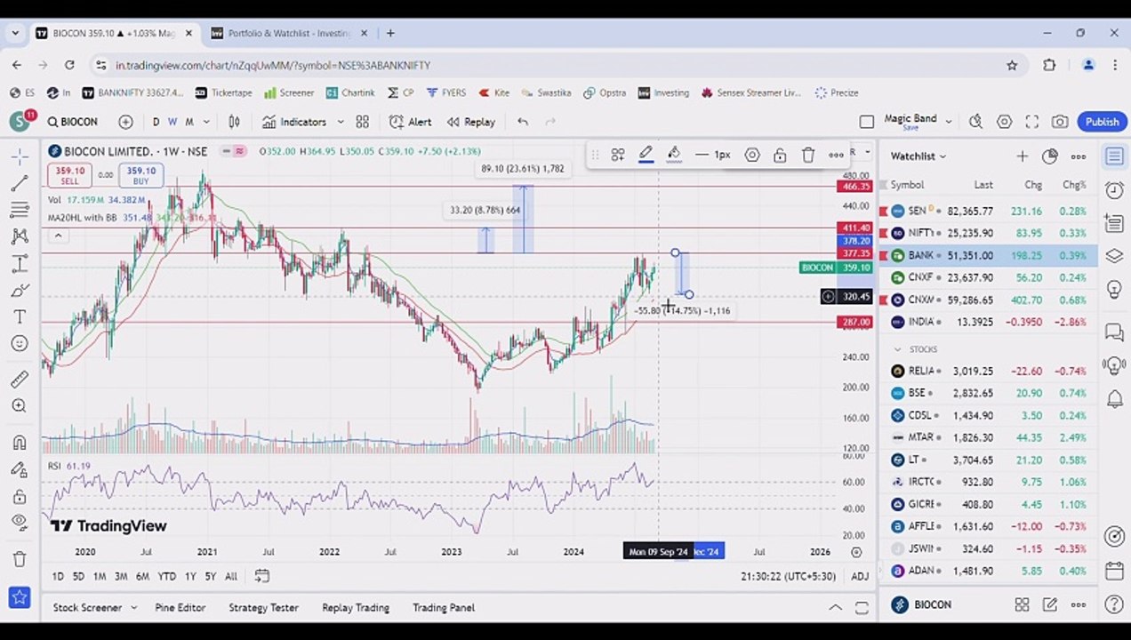1131x640 pixels.
Task: Open the indicator templates grid
Action: pos(362,122)
